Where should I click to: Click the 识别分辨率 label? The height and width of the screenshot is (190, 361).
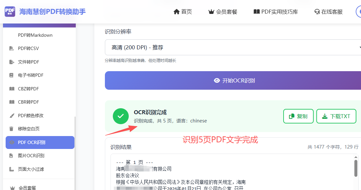(118, 31)
